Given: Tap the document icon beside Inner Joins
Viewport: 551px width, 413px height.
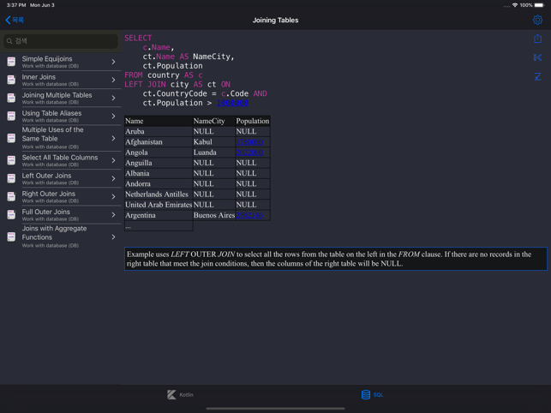Looking at the screenshot, I should tap(11, 80).
